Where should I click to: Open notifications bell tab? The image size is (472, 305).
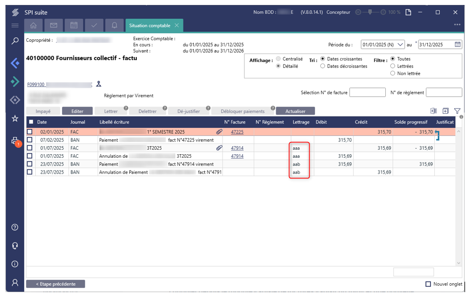point(115,25)
